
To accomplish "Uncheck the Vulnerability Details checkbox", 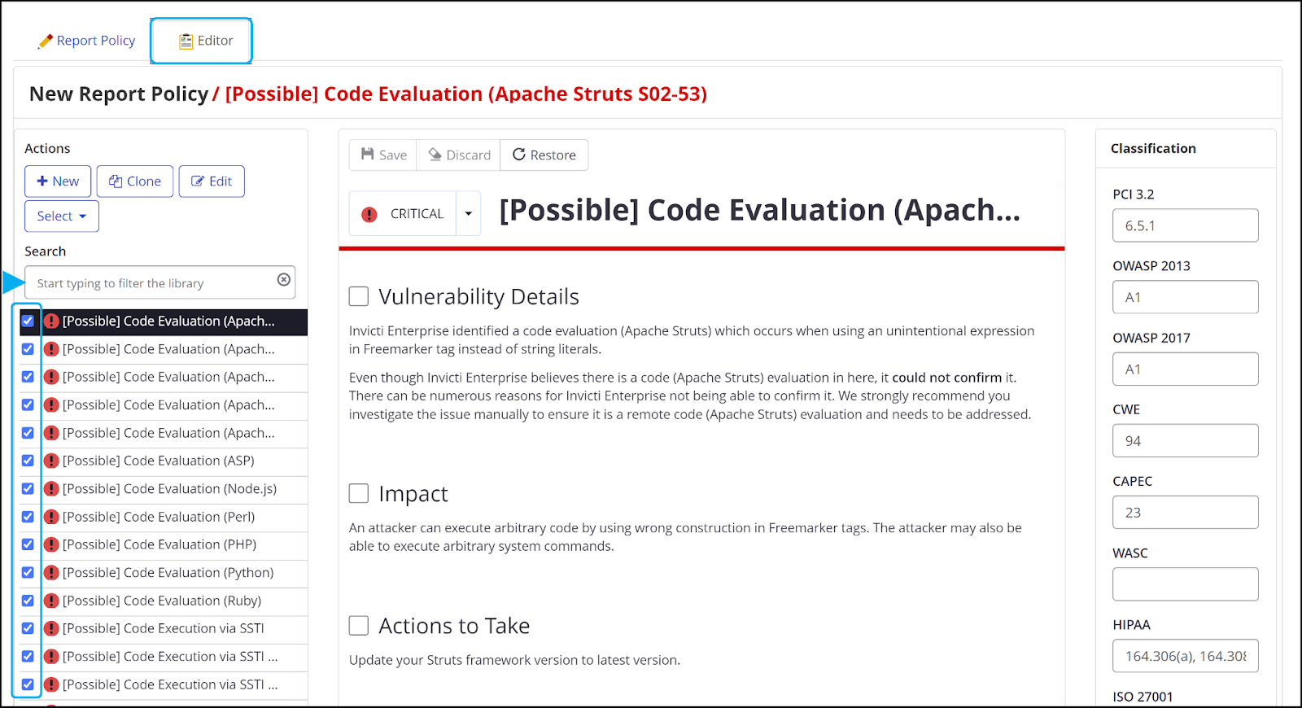I will [x=358, y=295].
